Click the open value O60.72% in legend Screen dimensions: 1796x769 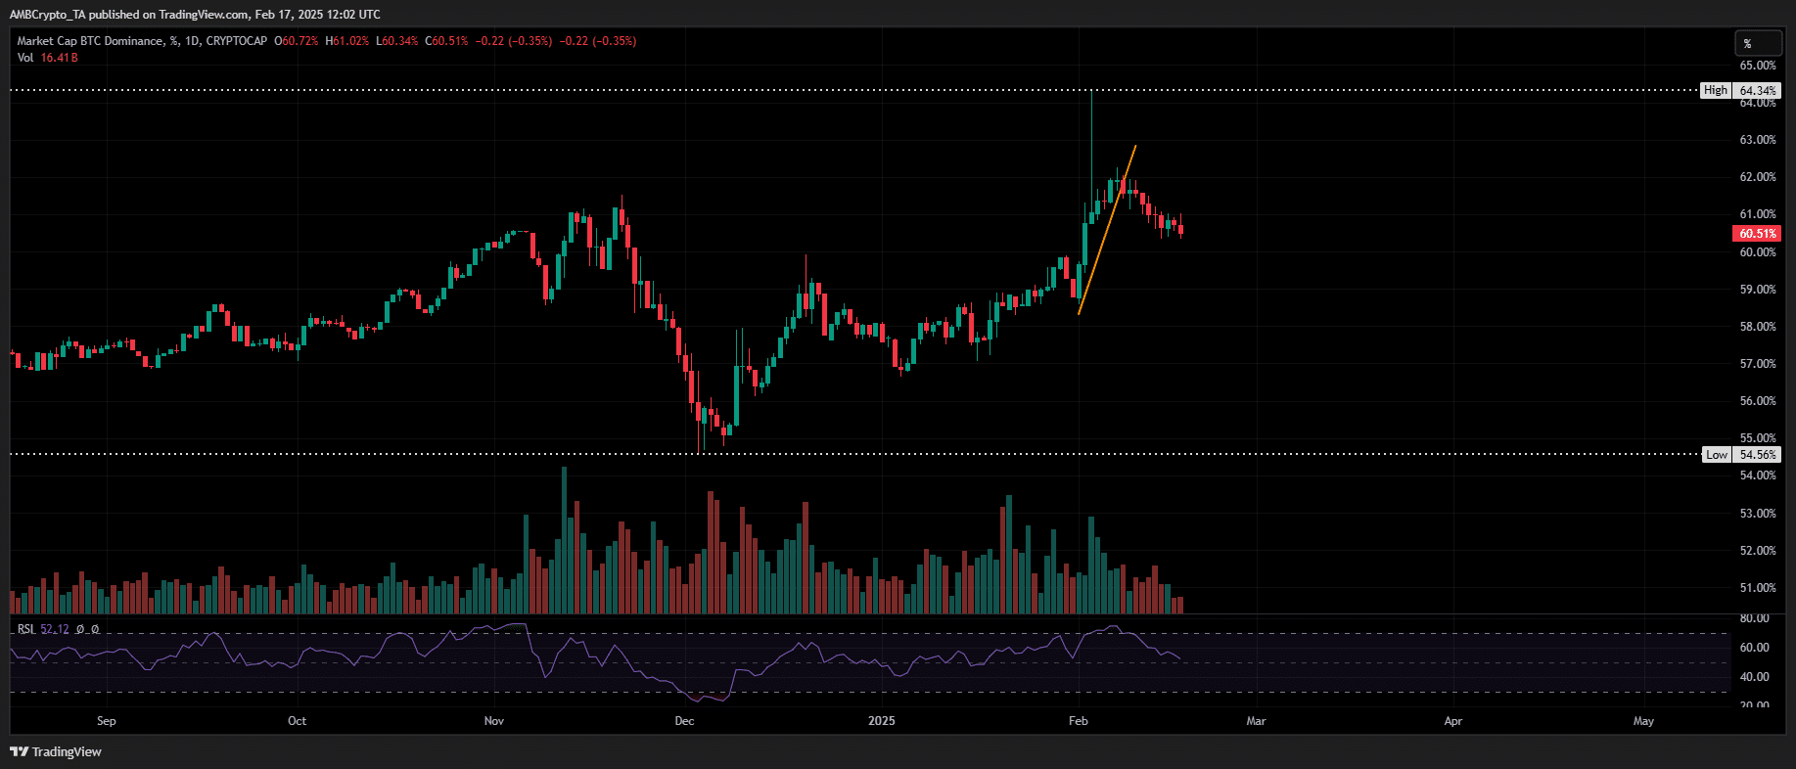(297, 41)
